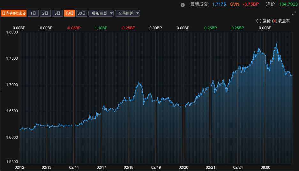Viewport: 299px width, 171px height.
Task: Expand chart with the fullscreen arrows icon
Action: coord(294,13)
